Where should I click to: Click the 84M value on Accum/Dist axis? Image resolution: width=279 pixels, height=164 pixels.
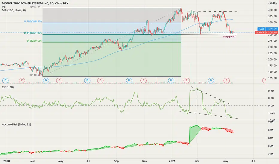tap(271, 138)
